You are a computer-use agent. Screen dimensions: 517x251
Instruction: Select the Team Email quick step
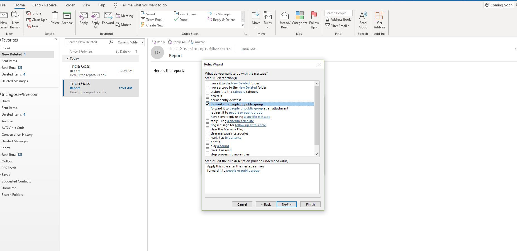pos(152,20)
